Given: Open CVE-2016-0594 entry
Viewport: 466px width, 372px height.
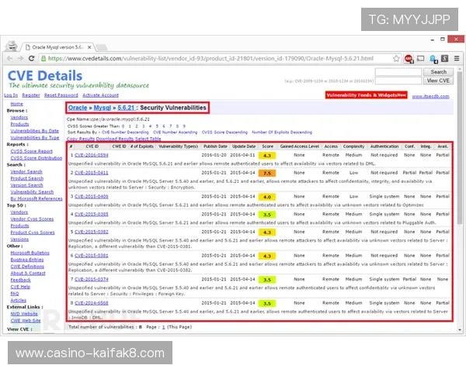Looking at the screenshot, I should 92,155.
